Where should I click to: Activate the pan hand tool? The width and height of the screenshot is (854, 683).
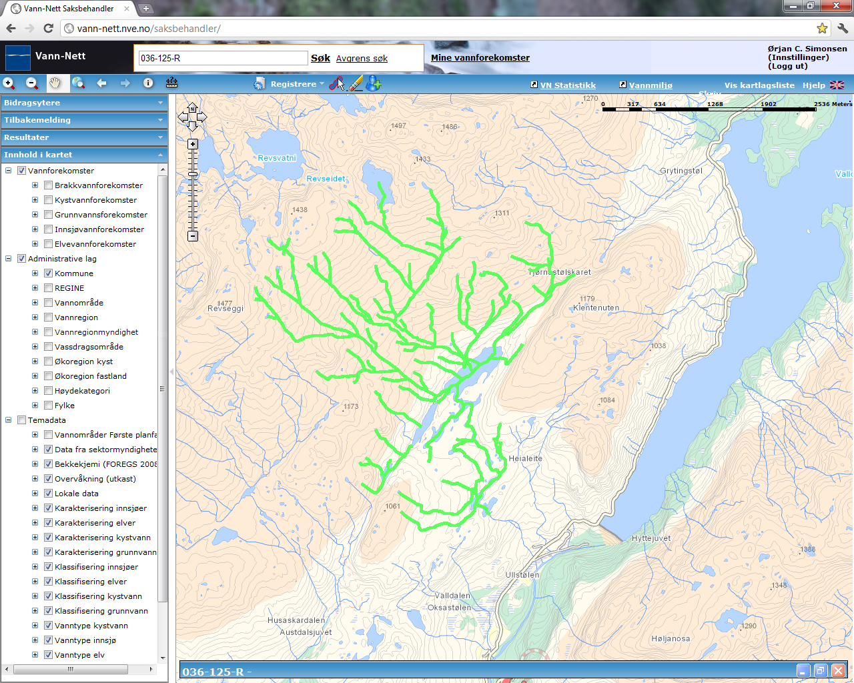click(x=55, y=83)
